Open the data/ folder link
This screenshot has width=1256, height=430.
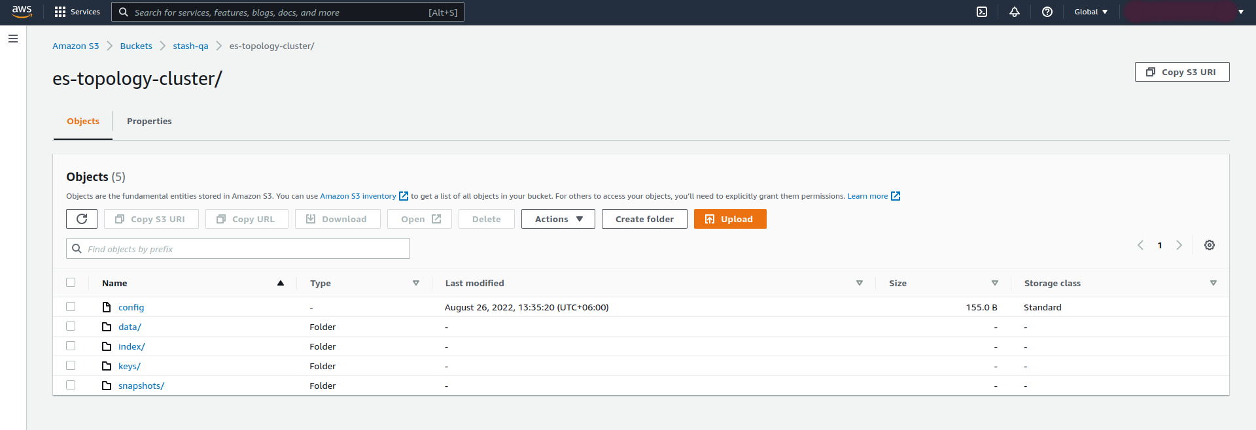point(130,327)
